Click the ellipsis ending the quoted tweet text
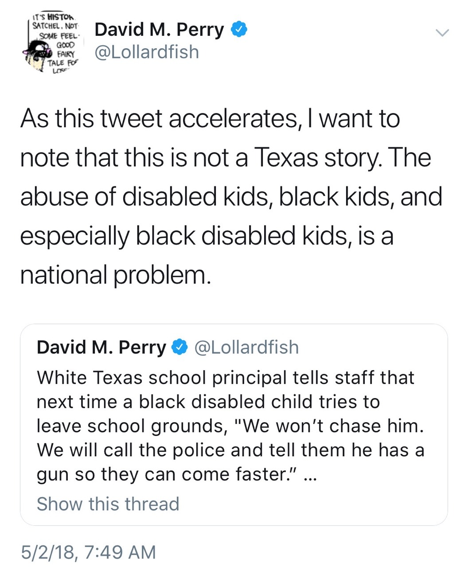This screenshot has height=567, width=468. click(312, 475)
